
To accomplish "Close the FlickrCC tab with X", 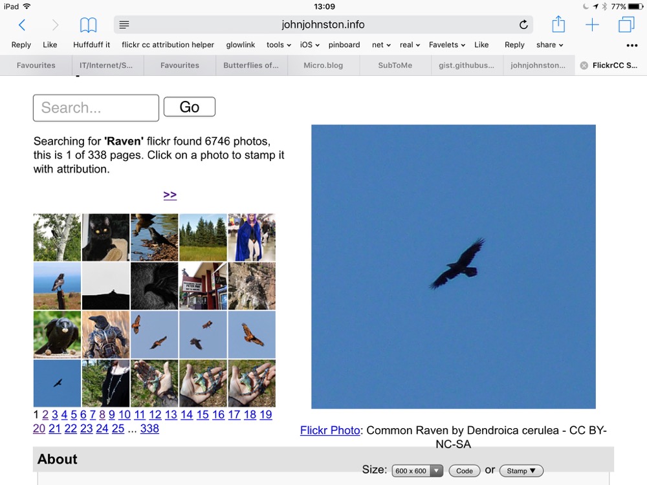I will click(x=584, y=65).
